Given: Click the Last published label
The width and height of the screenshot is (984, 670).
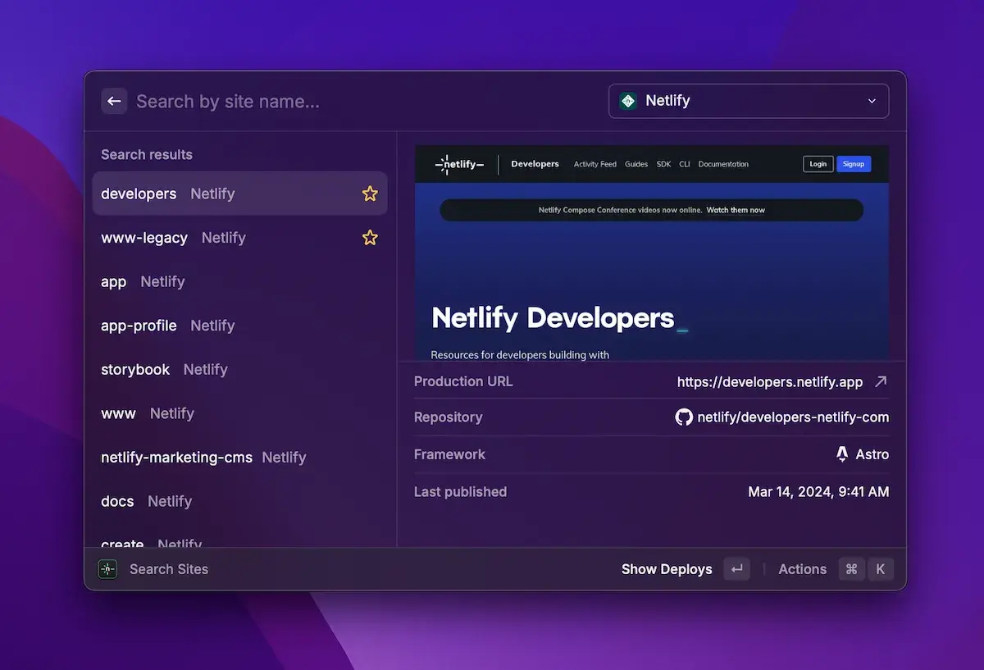Looking at the screenshot, I should [460, 492].
